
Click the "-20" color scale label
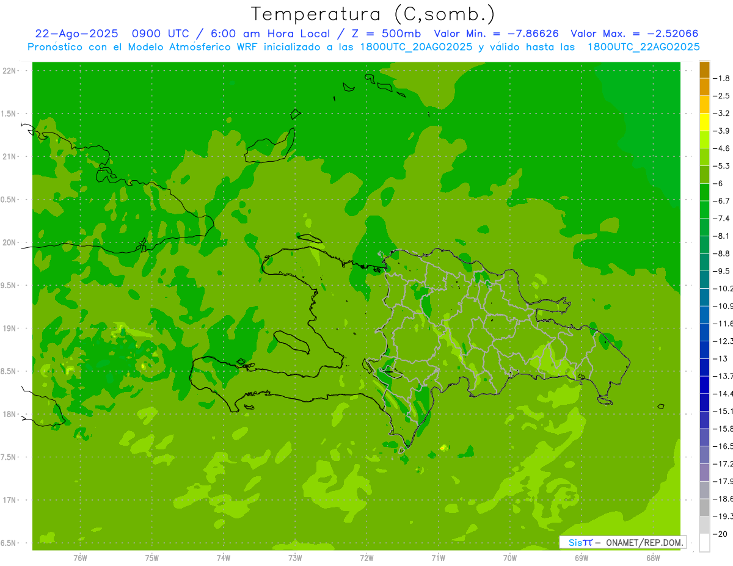pyautogui.click(x=720, y=534)
